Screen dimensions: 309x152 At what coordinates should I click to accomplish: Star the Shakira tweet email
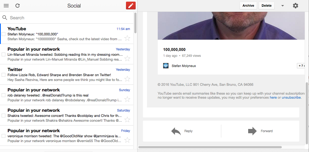127,120
